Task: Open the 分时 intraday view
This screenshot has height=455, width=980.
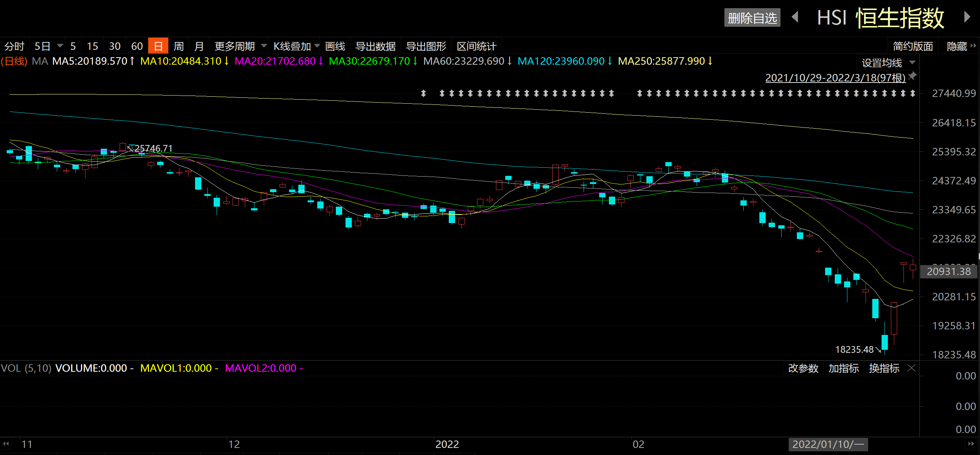Action: [14, 46]
